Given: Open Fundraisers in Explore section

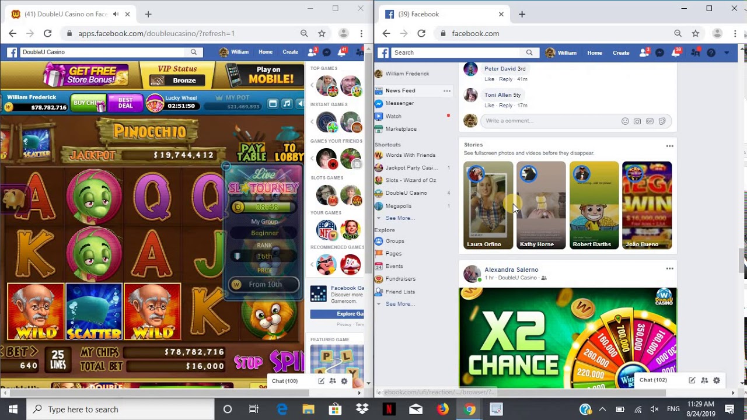Looking at the screenshot, I should click(400, 279).
